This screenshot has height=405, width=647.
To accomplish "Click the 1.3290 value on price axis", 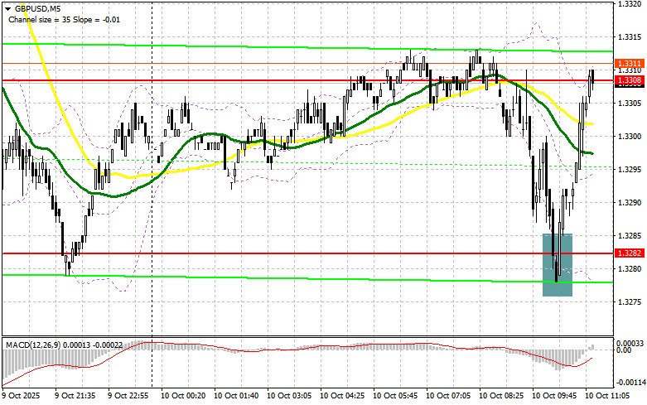I will [627, 203].
